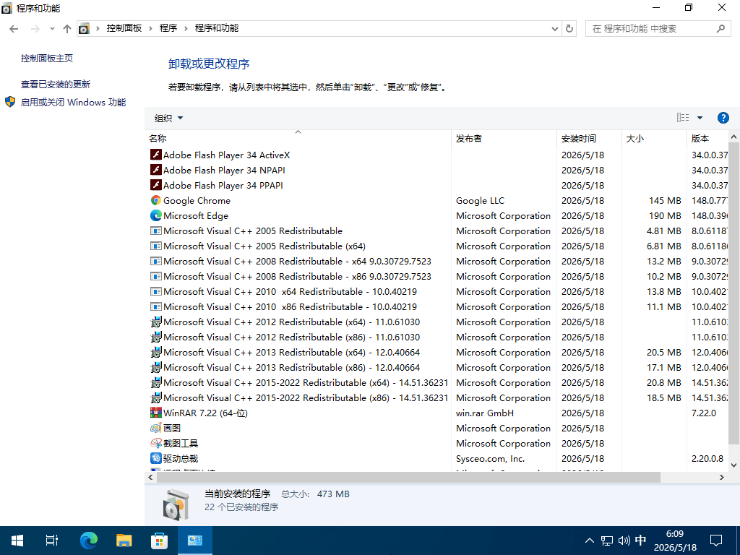The image size is (740, 555).
Task: Click the horizontal scrollbar thumb
Action: pyautogui.click(x=408, y=477)
